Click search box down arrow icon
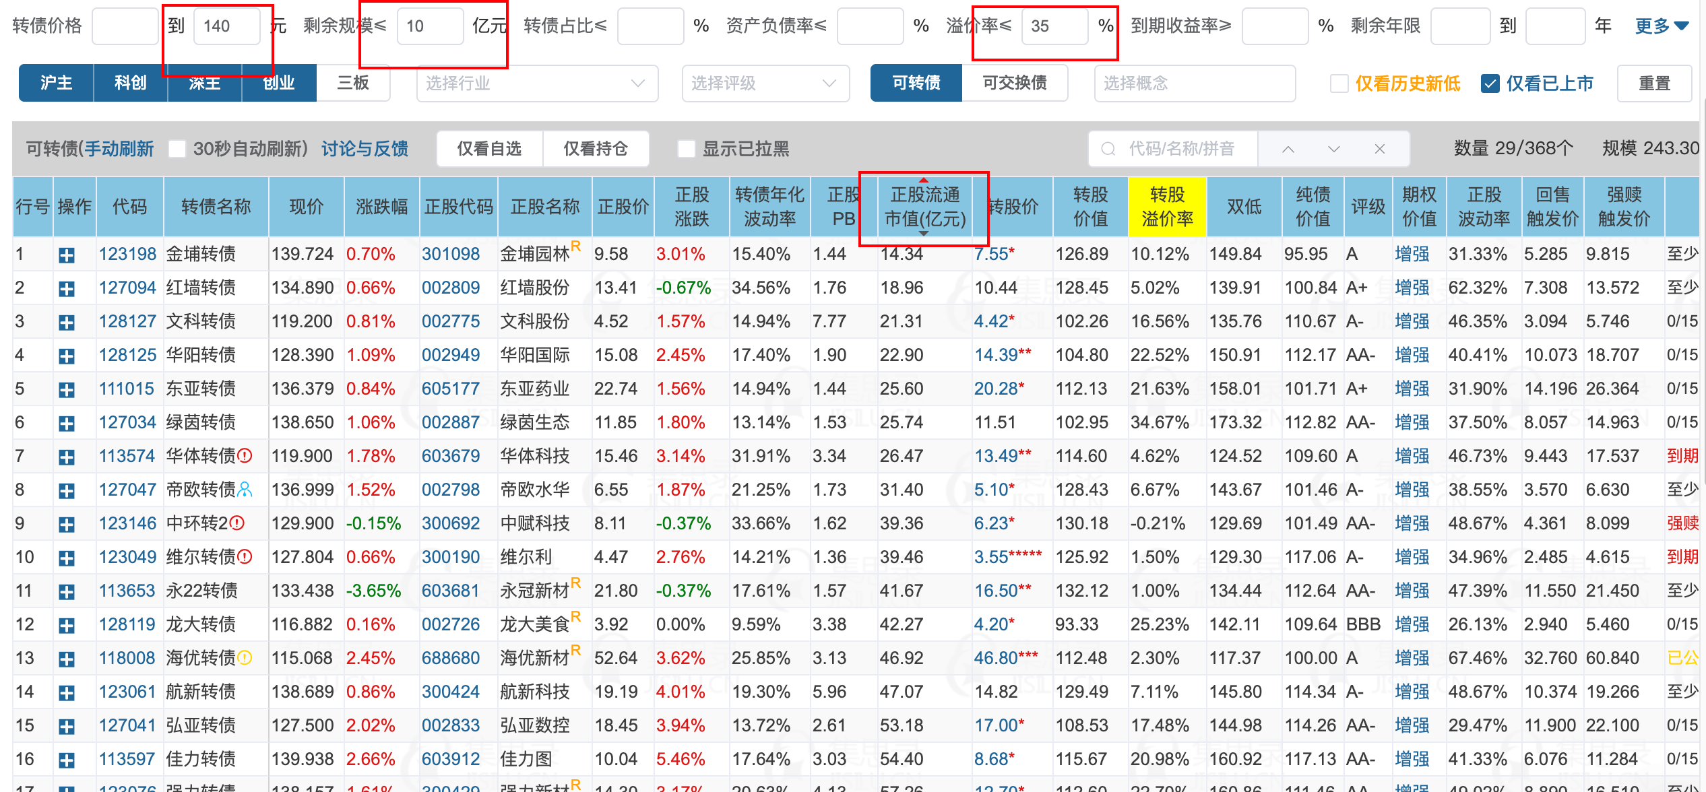The height and width of the screenshot is (792, 1706). point(1333,149)
